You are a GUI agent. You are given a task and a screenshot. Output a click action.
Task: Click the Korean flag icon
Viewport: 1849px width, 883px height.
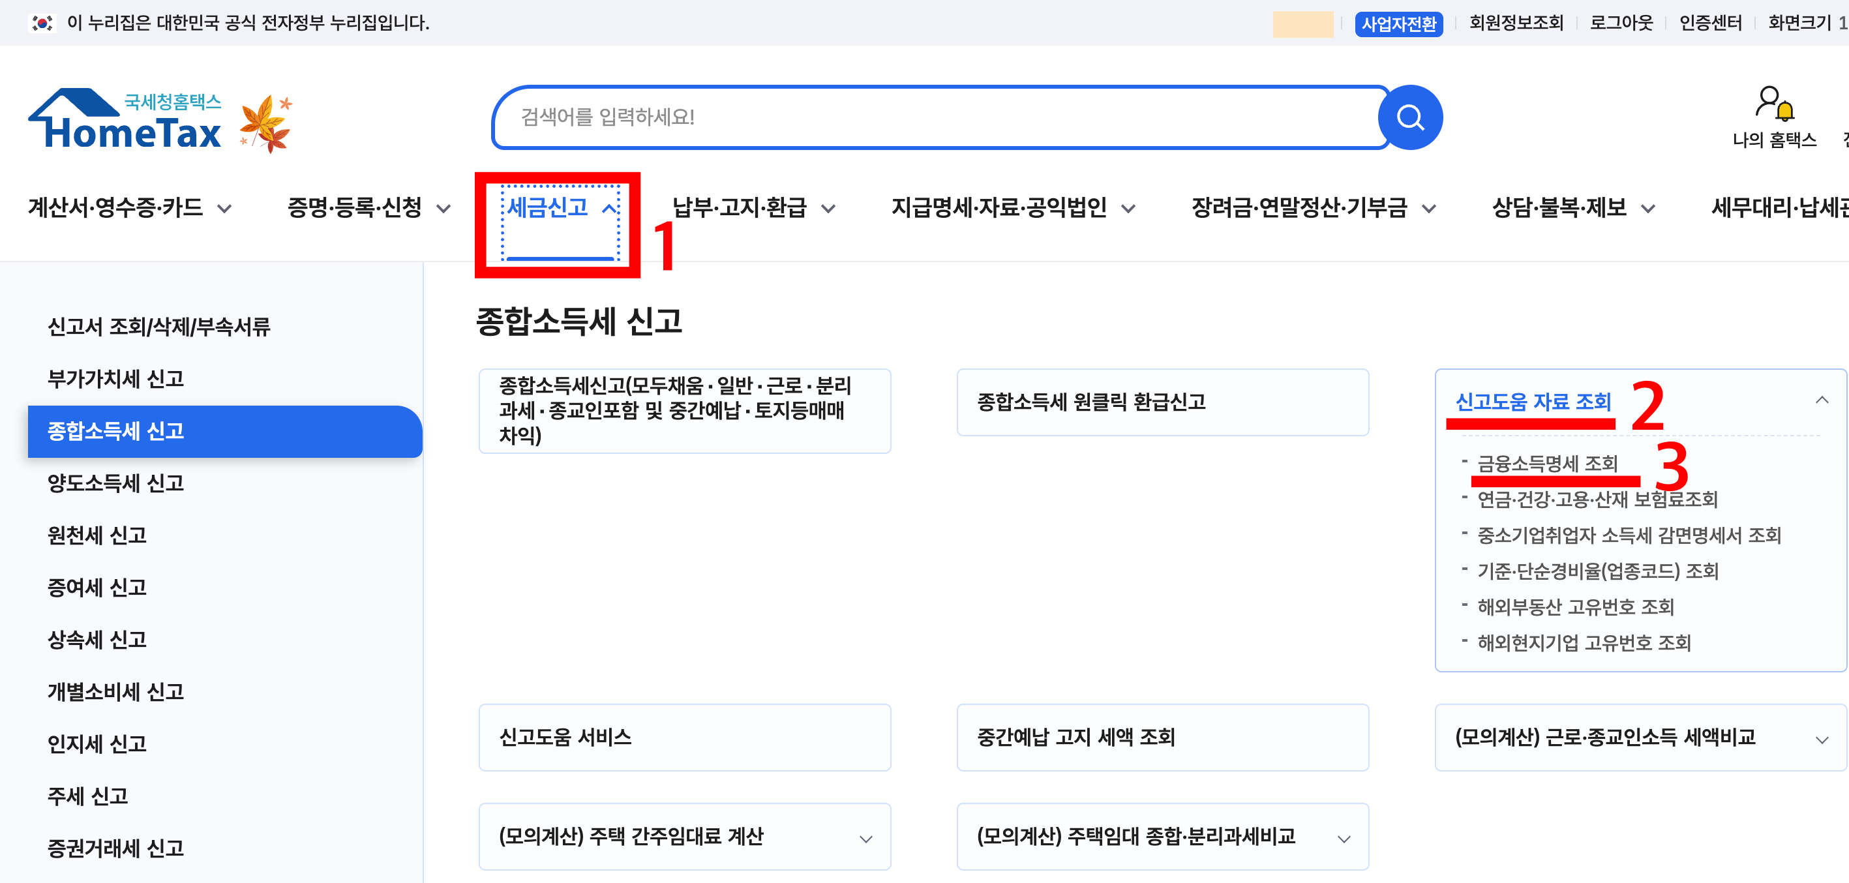pos(42,23)
